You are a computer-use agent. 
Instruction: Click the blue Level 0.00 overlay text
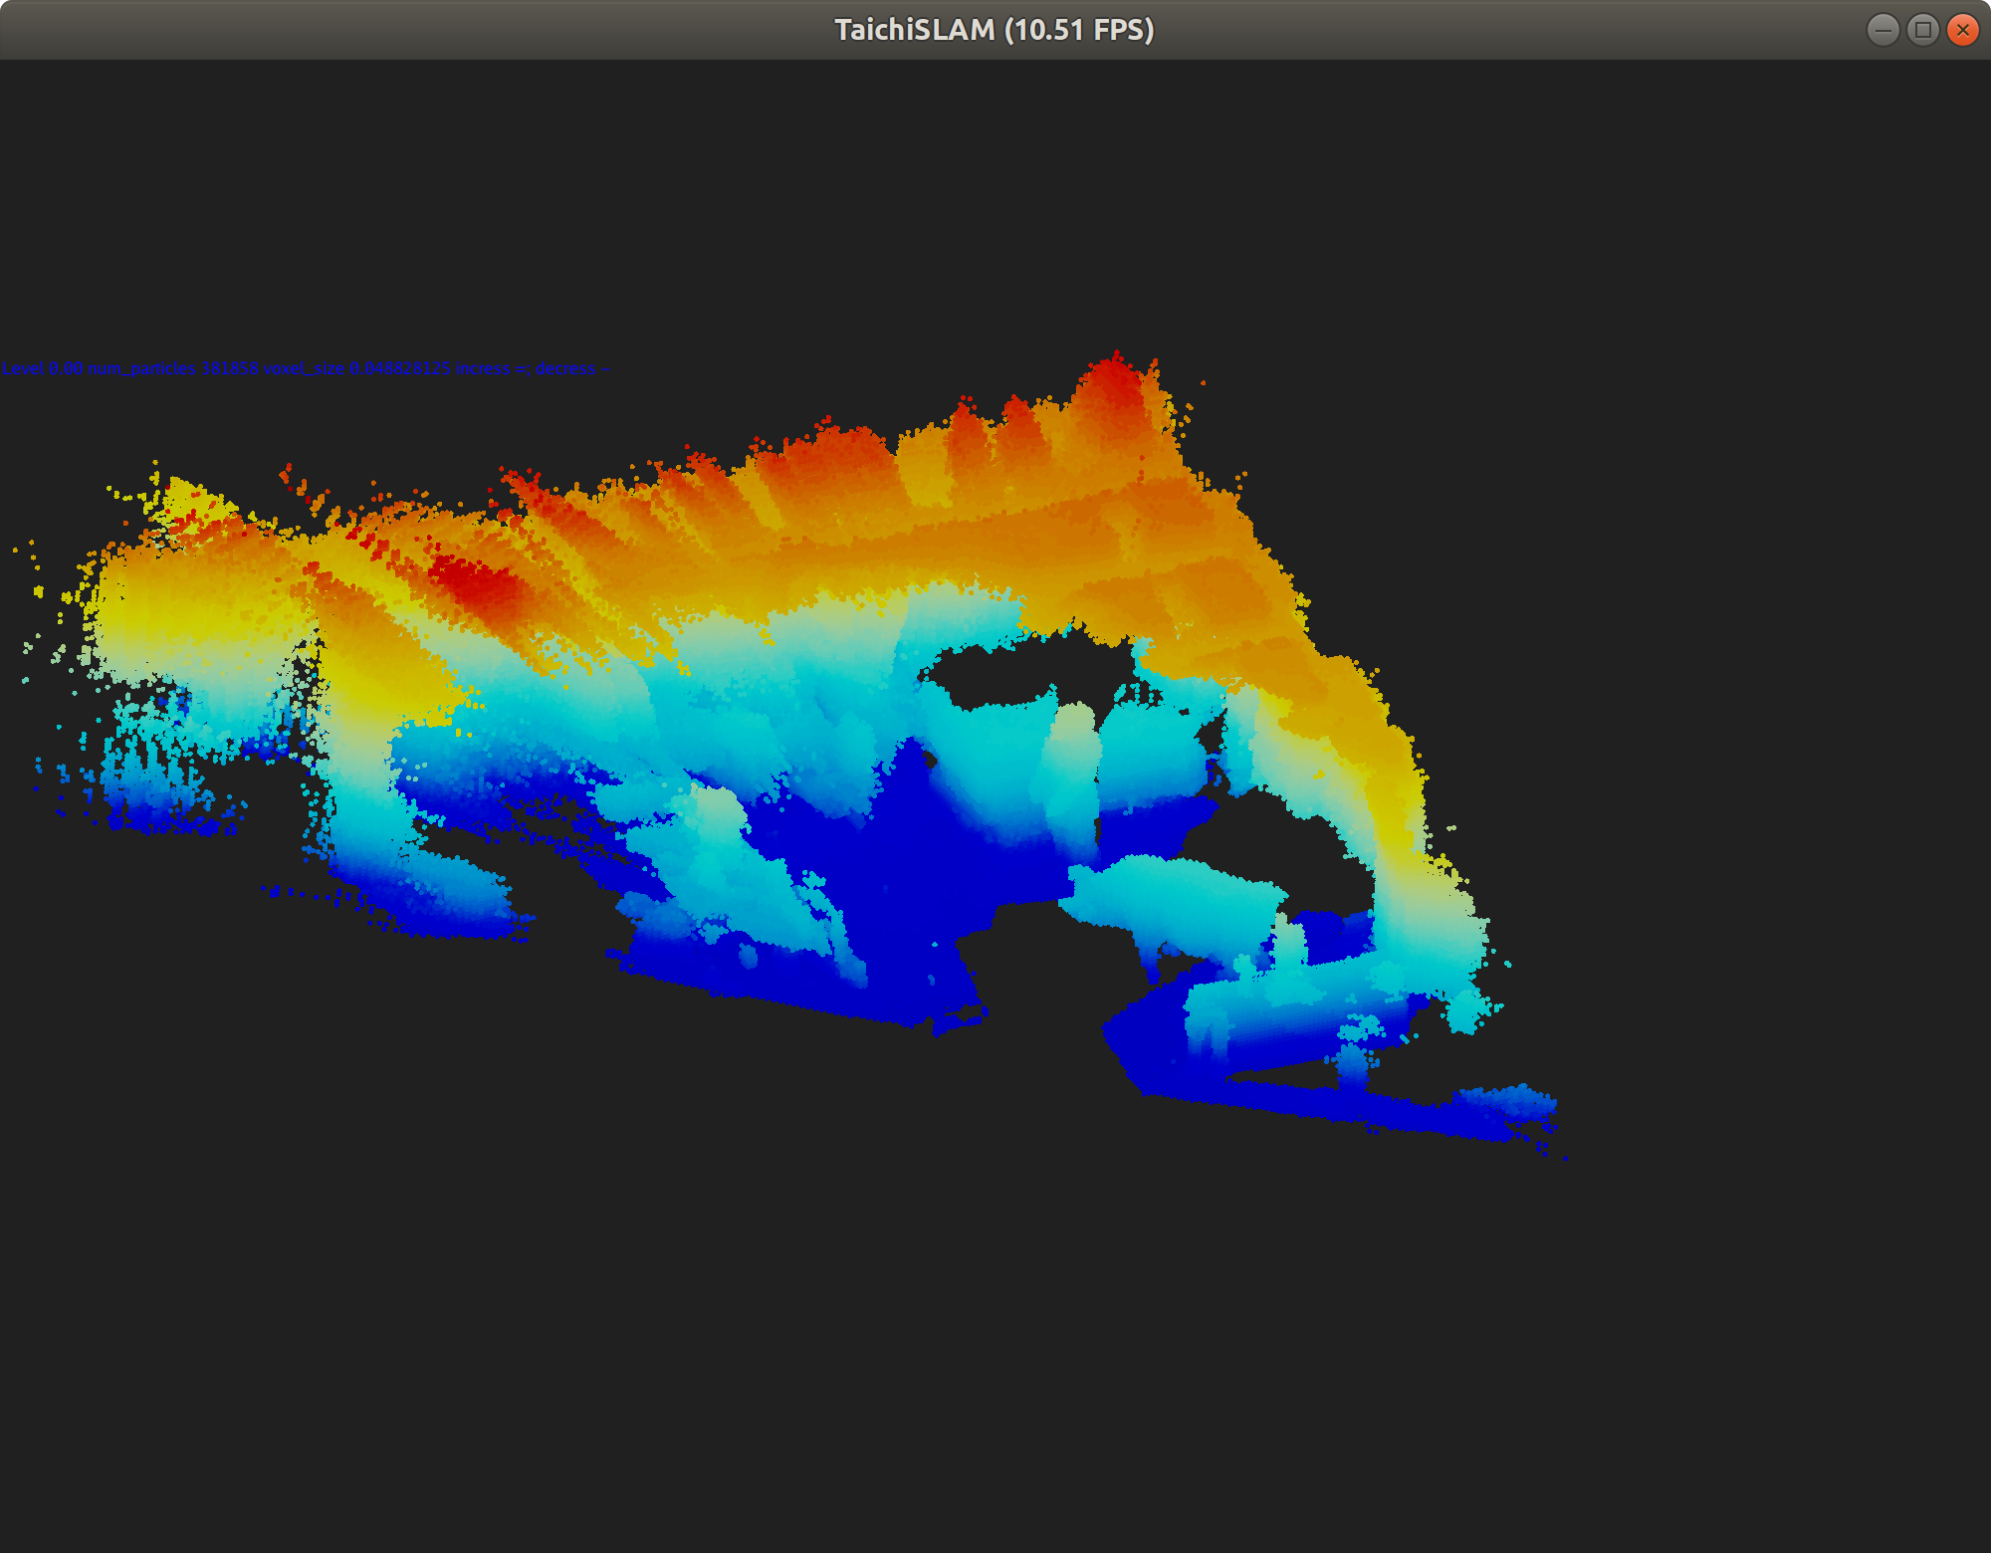point(42,368)
